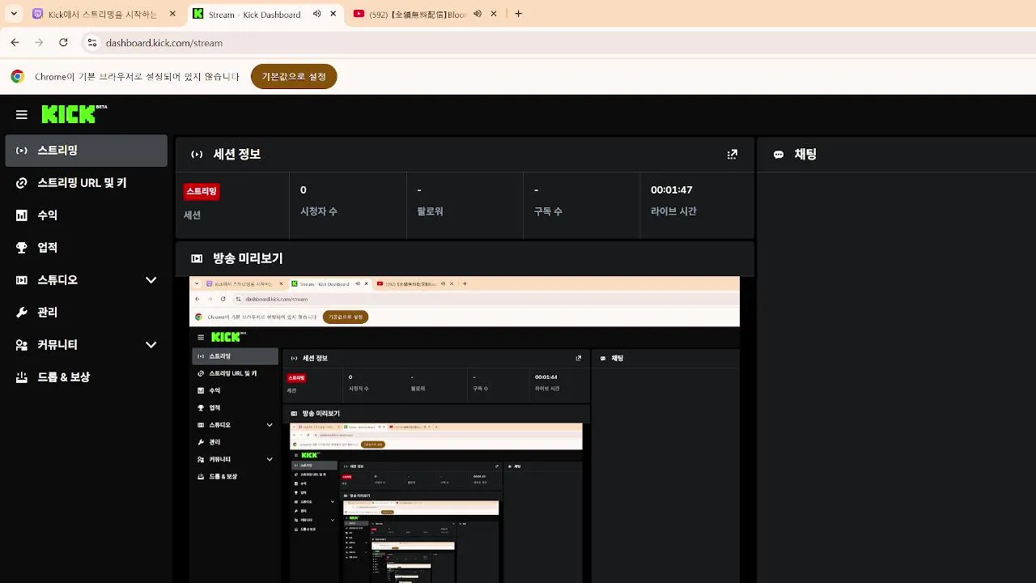Click the 커뮤니티 sidebar label

click(57, 345)
